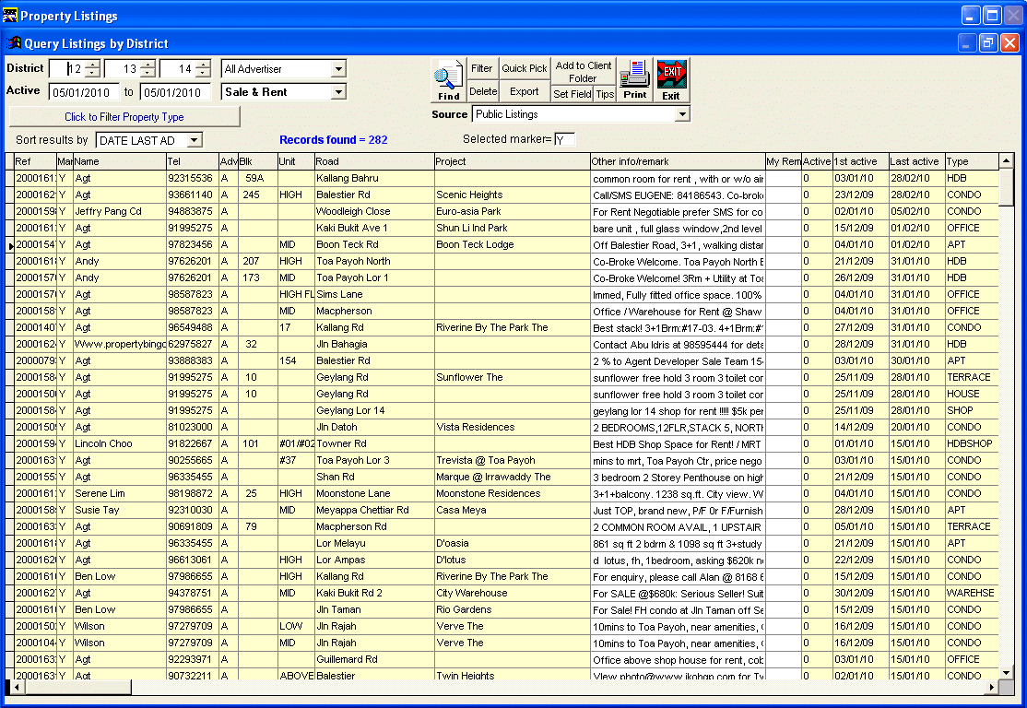Click the Www.propertybingo name cell

[x=119, y=344]
